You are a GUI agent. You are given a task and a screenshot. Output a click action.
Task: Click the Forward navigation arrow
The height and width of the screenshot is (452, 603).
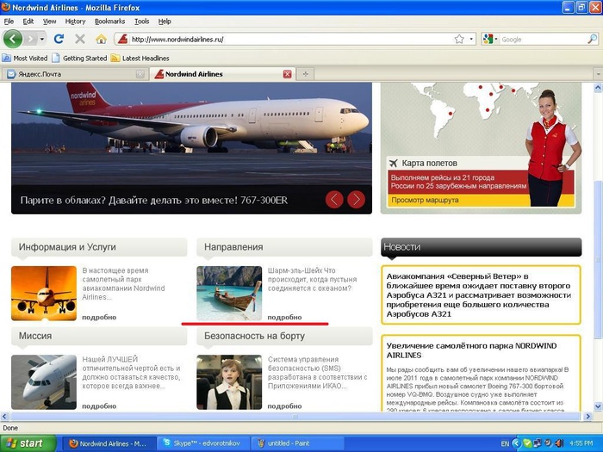[31, 39]
